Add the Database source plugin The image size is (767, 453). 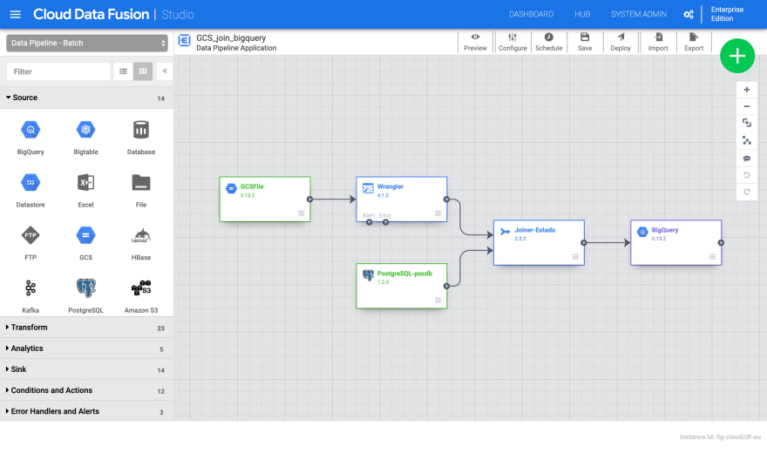(x=141, y=138)
